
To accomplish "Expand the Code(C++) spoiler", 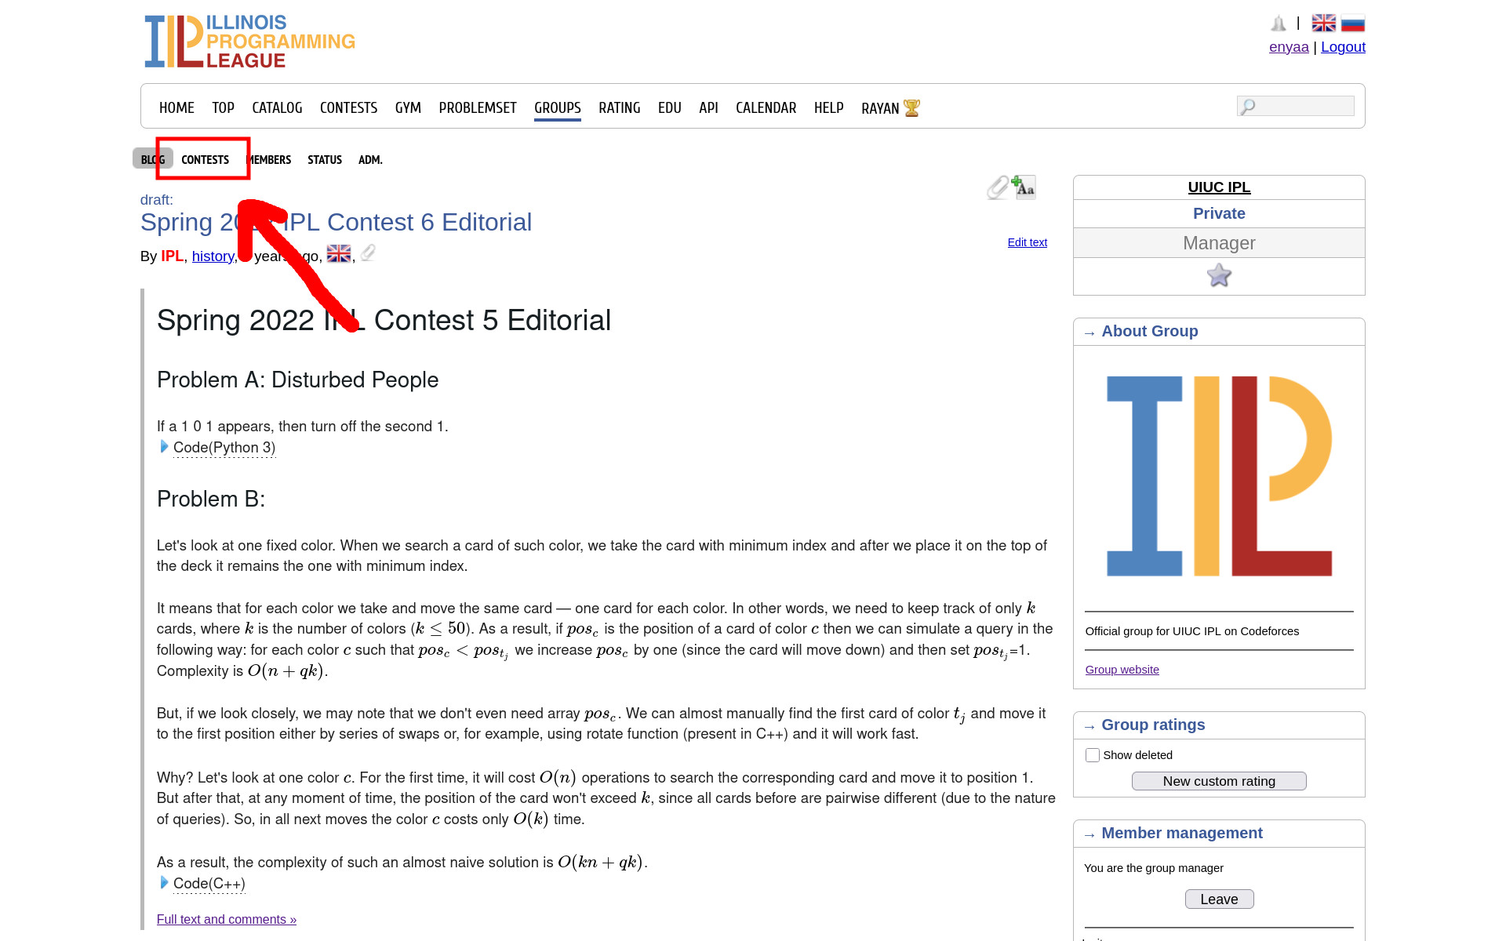I will pos(209,884).
